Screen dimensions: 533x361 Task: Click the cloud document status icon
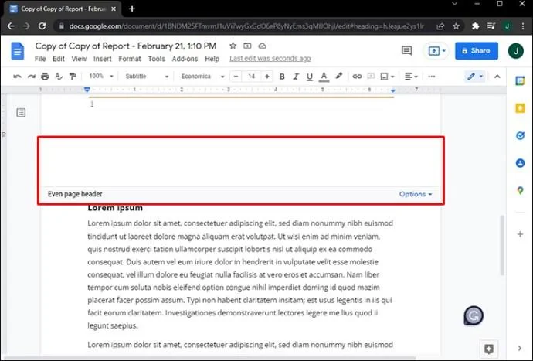pos(262,46)
